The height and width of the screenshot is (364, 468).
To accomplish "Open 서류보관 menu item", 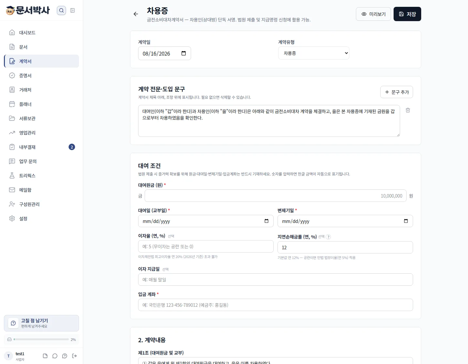I will click(x=42, y=118).
